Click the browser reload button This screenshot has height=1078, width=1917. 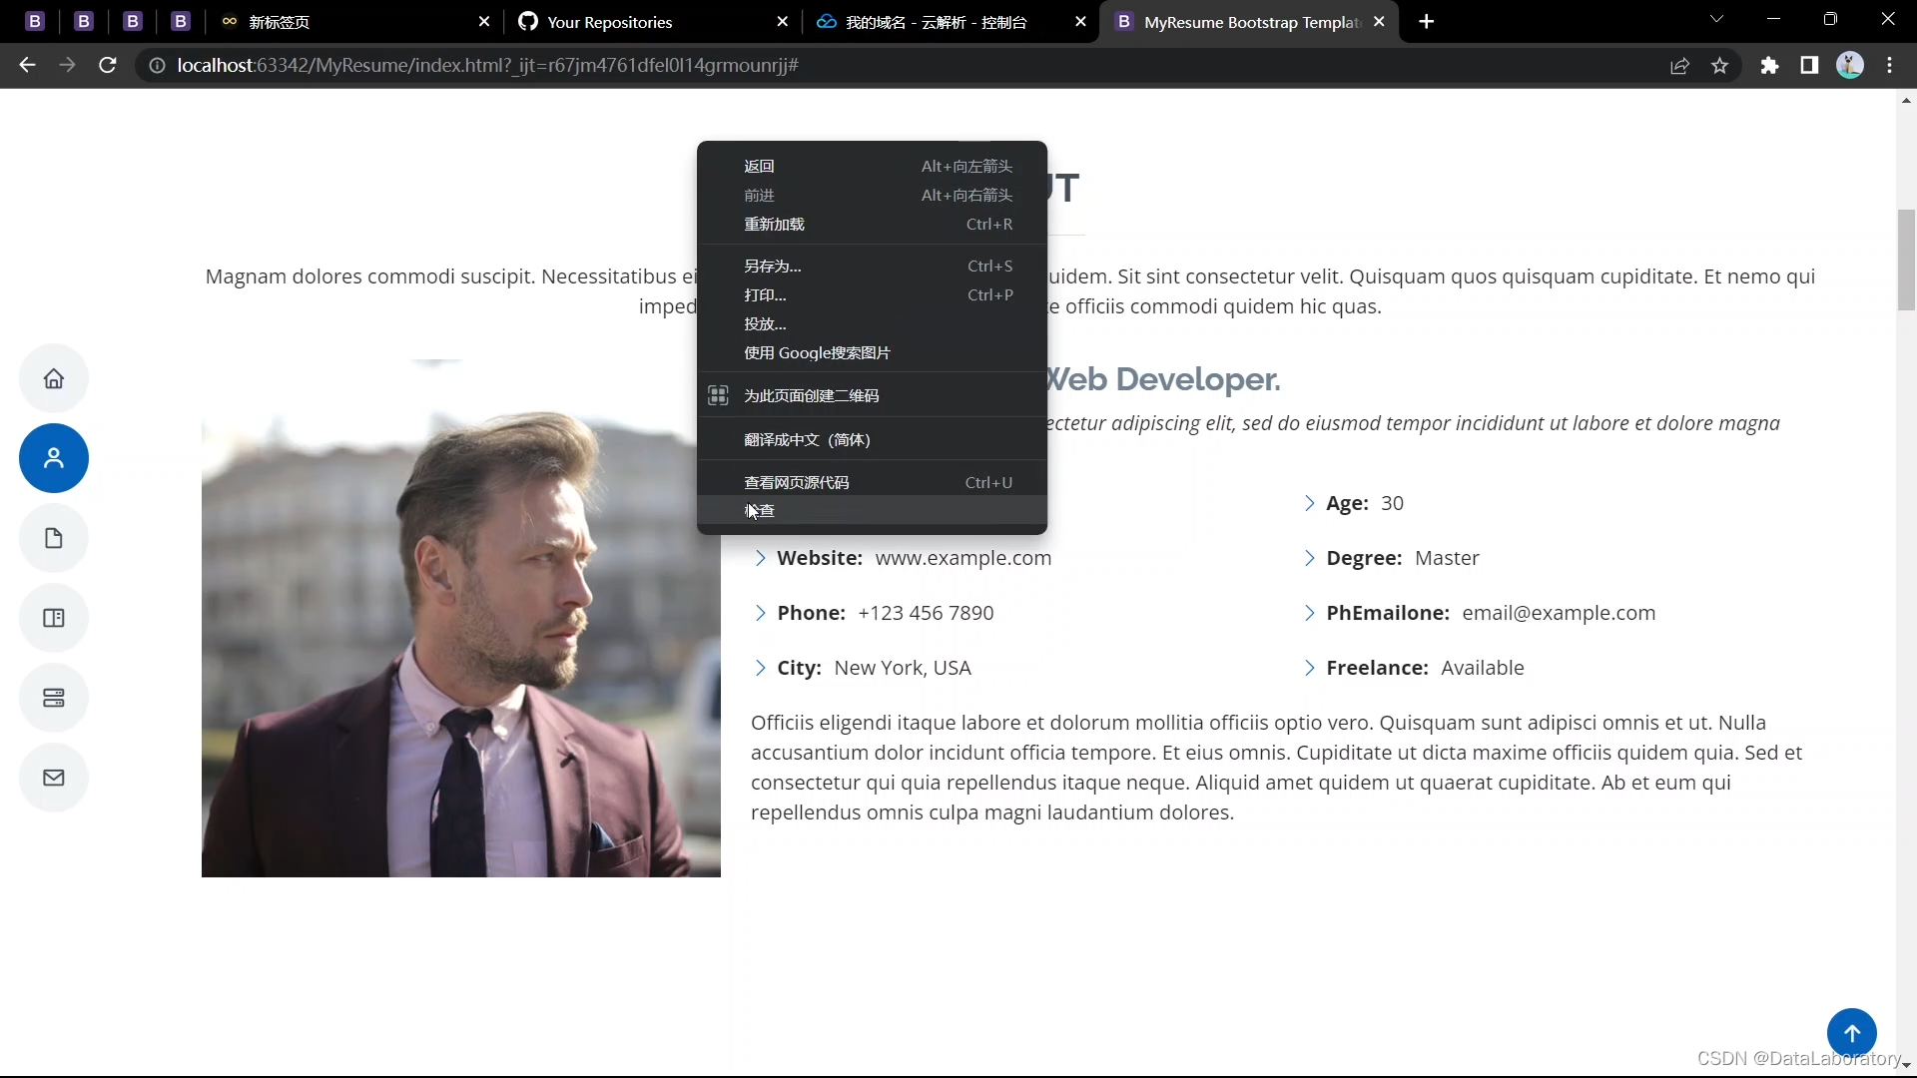(108, 66)
